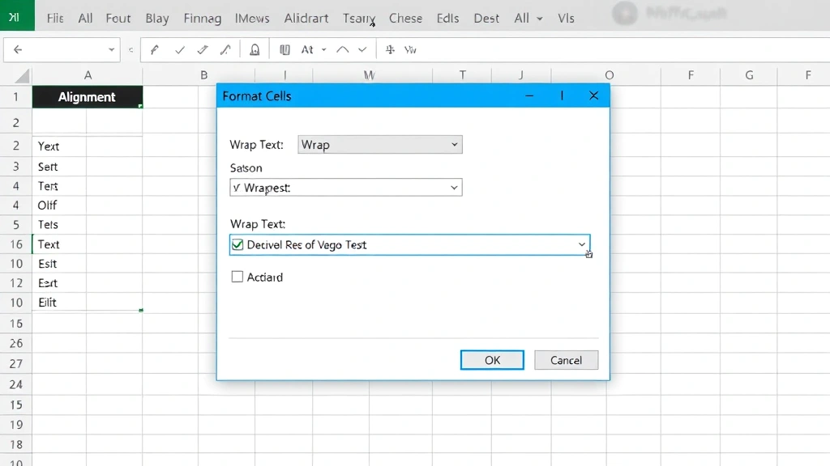Select the font 'At' tool in the toolbar

coord(309,49)
